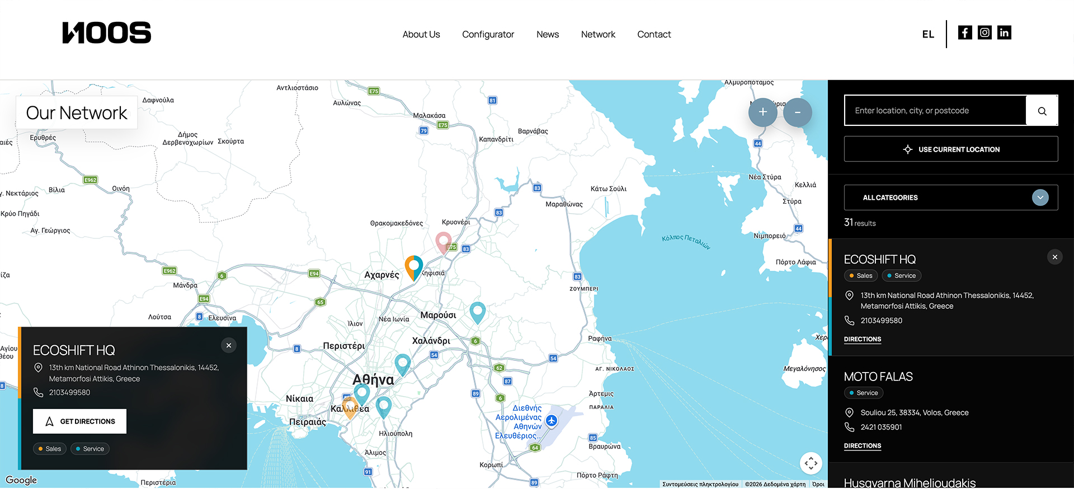
Task: Open the Network menu item
Action: (598, 34)
